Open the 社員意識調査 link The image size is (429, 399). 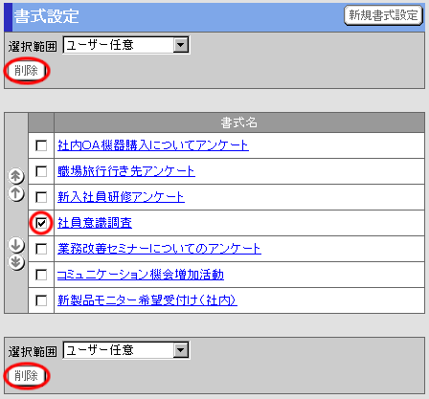click(x=95, y=223)
